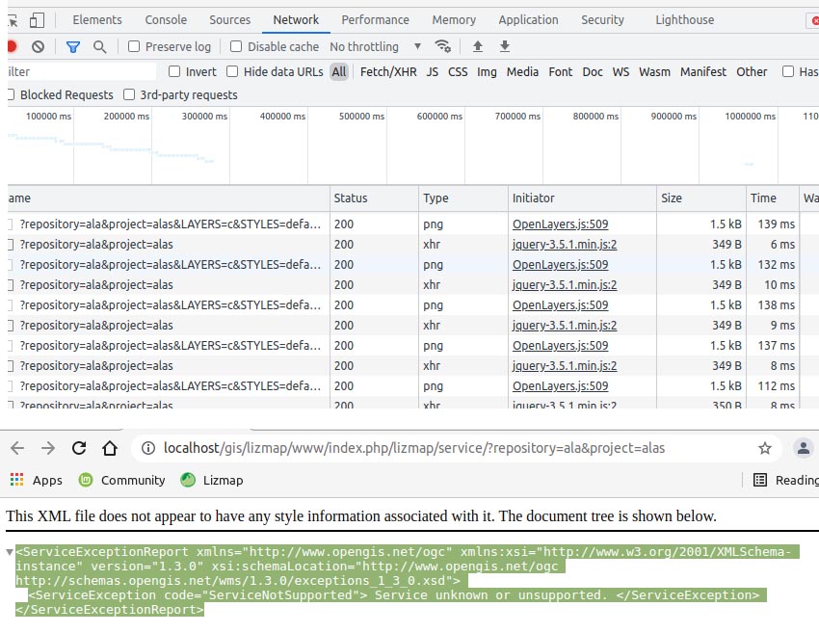Enable the Preserve log checkbox

[132, 46]
